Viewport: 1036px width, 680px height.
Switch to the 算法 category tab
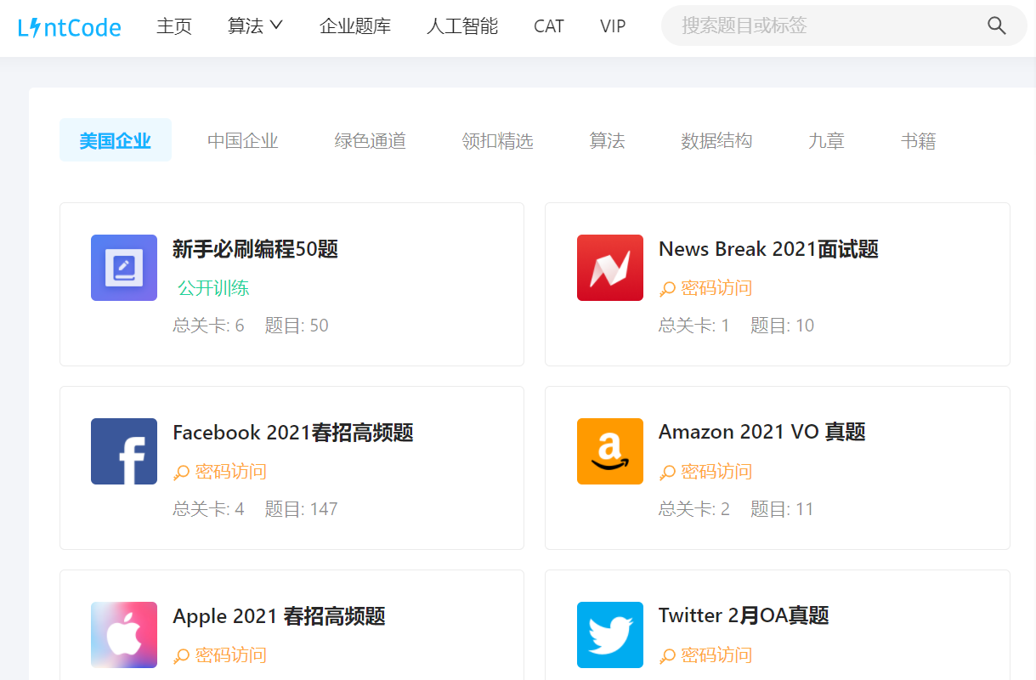coord(608,140)
